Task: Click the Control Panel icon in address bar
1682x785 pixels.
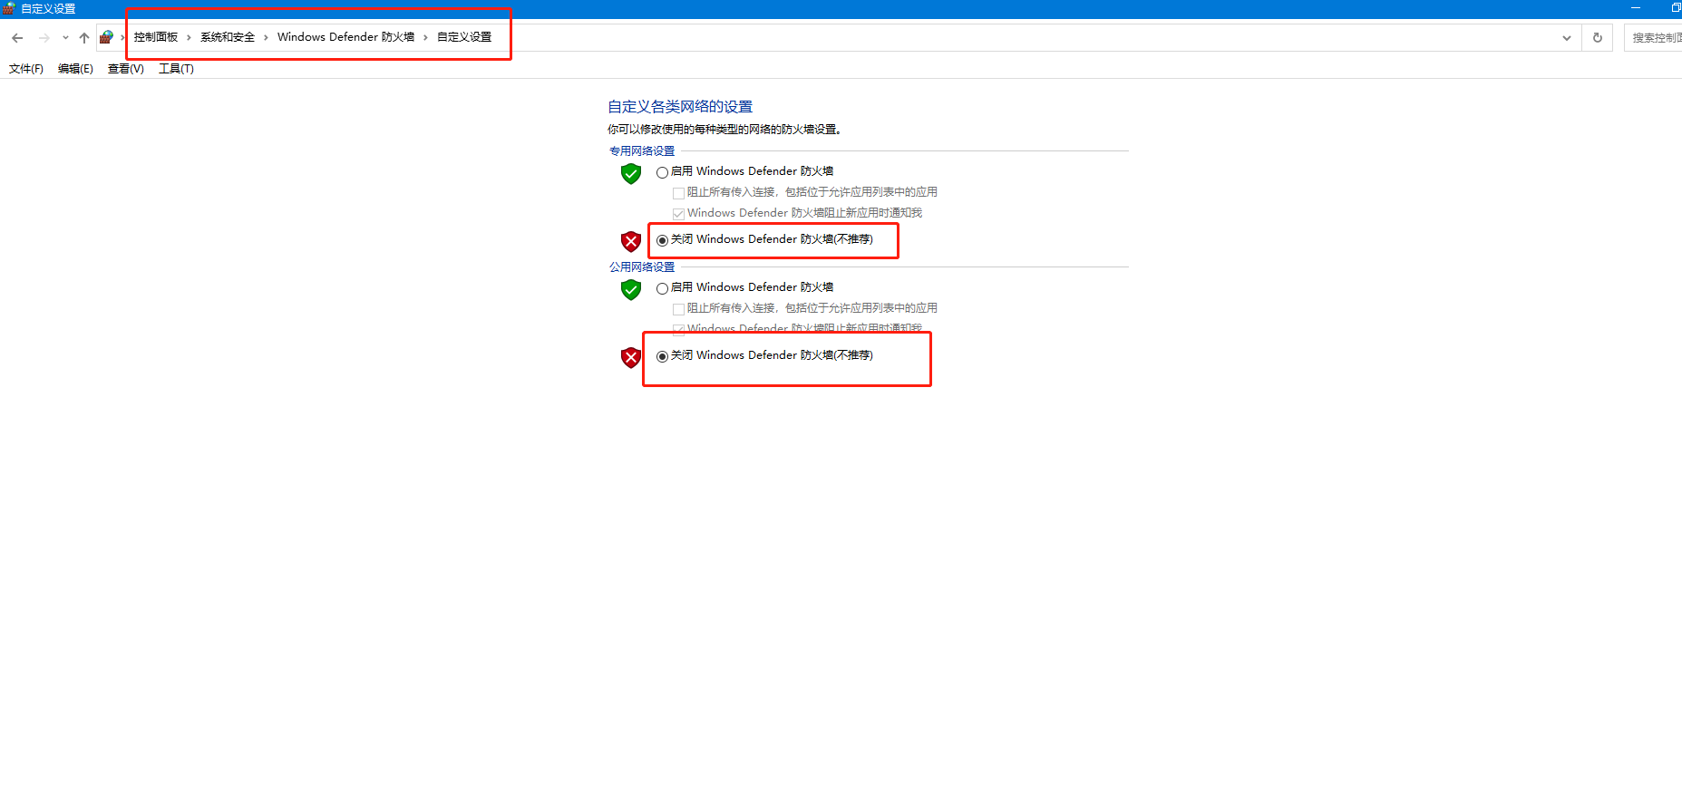Action: 107,37
